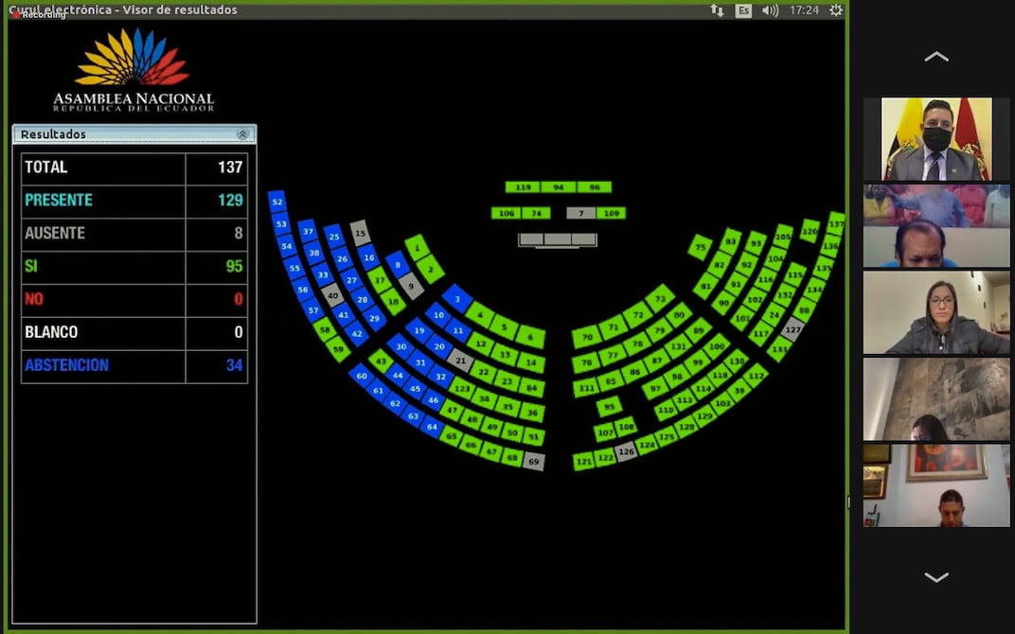Click blue abstention seat number 3
1015x634 pixels.
tap(457, 299)
